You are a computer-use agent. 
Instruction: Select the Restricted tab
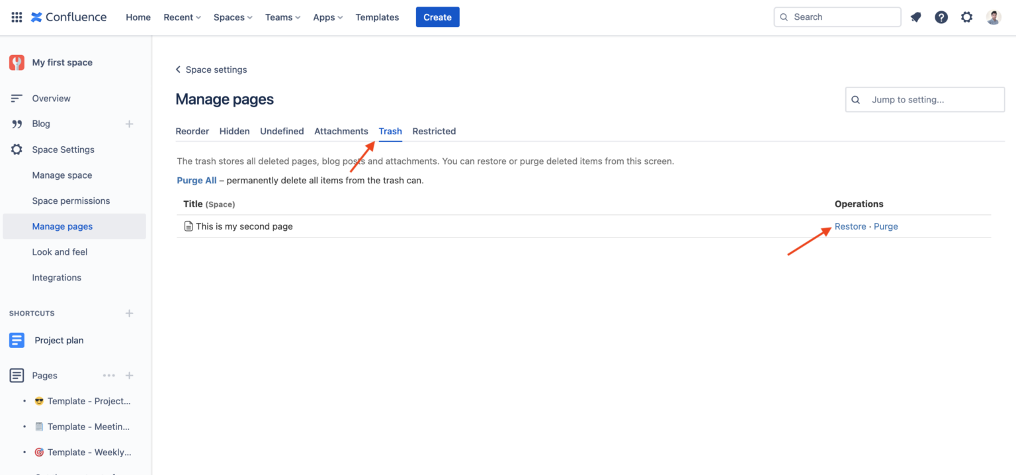pyautogui.click(x=434, y=131)
